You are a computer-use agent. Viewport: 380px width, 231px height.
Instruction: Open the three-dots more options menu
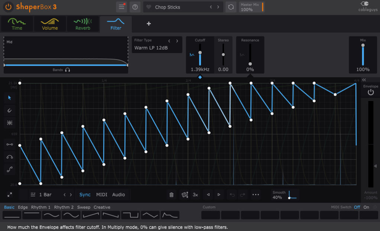click(256, 195)
